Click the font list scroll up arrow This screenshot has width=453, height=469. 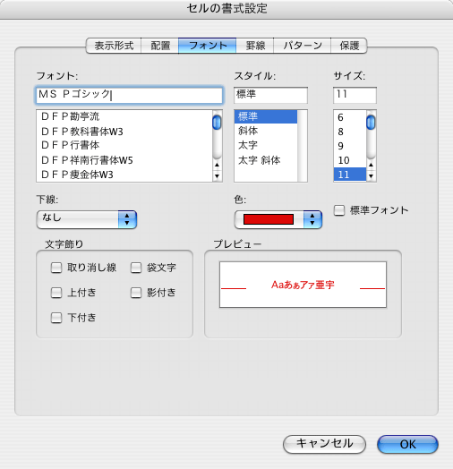coord(217,165)
